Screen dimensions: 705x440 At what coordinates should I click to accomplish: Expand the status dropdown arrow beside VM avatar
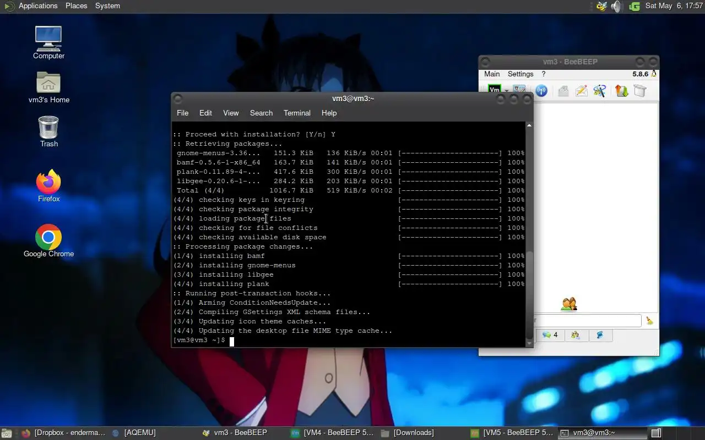point(506,91)
